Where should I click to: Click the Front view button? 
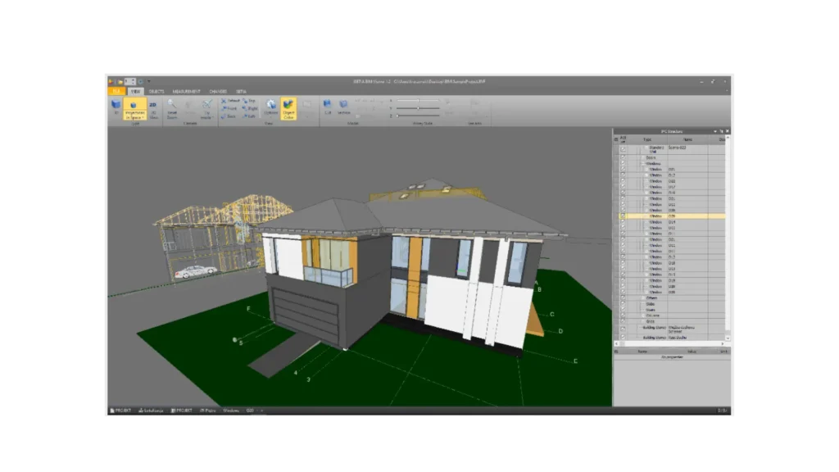231,108
